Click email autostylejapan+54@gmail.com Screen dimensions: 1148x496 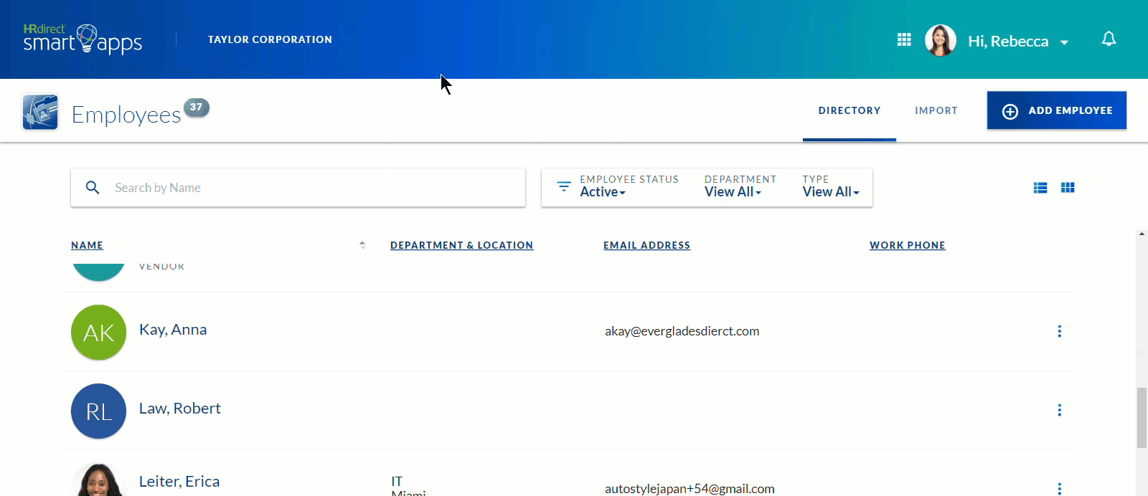(x=690, y=489)
